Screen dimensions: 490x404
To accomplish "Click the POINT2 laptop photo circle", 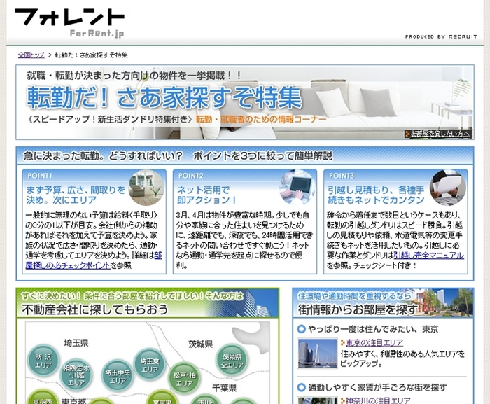I will [297, 188].
